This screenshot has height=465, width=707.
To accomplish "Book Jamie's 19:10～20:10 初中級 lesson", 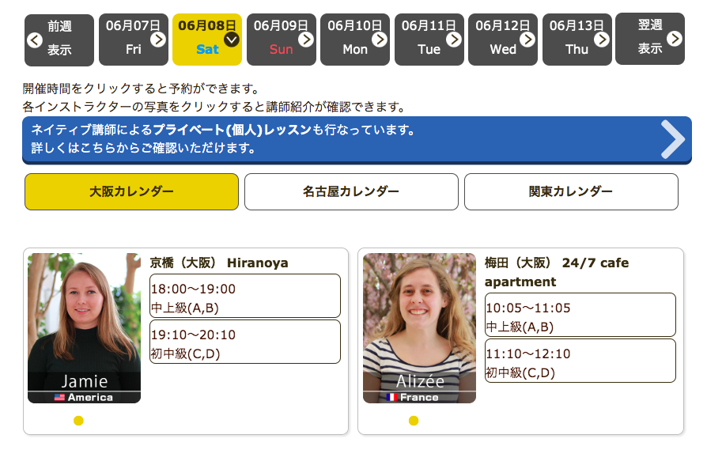I will pos(245,342).
